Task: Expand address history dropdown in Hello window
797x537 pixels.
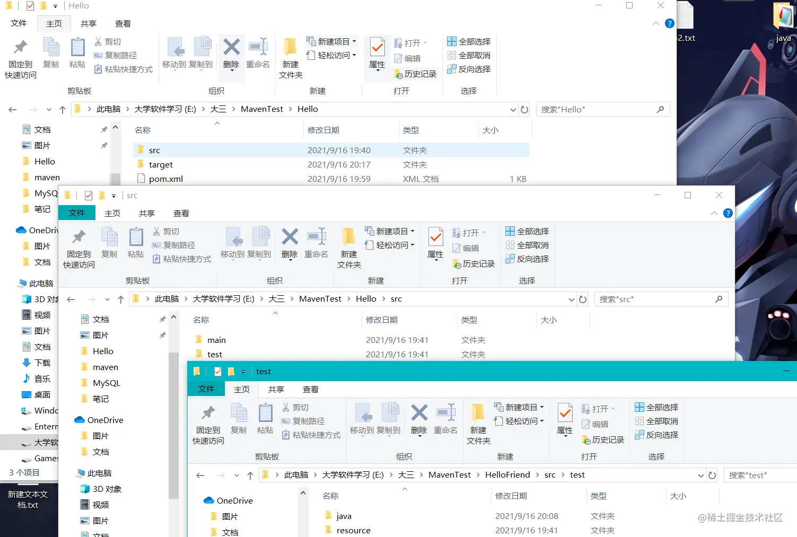Action: click(x=513, y=110)
